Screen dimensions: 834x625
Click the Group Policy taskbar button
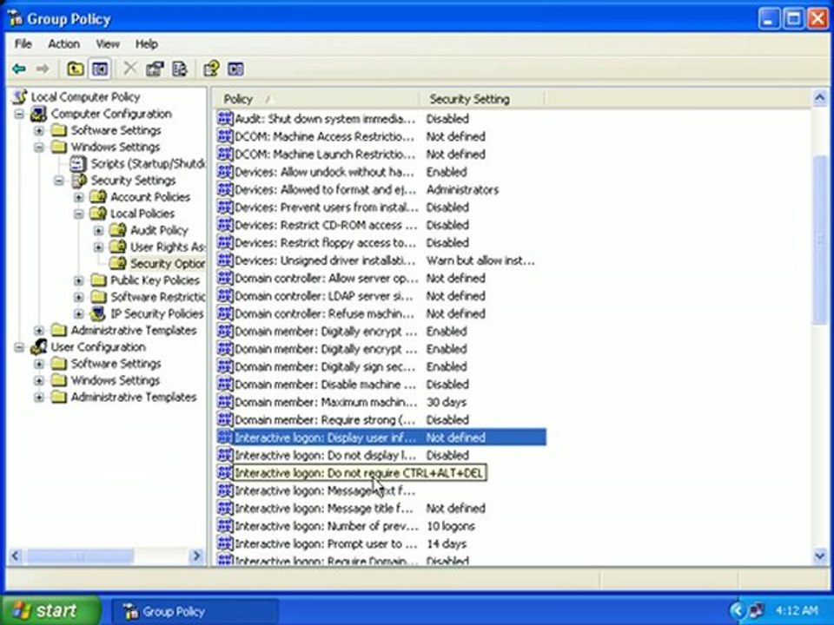[x=195, y=611]
